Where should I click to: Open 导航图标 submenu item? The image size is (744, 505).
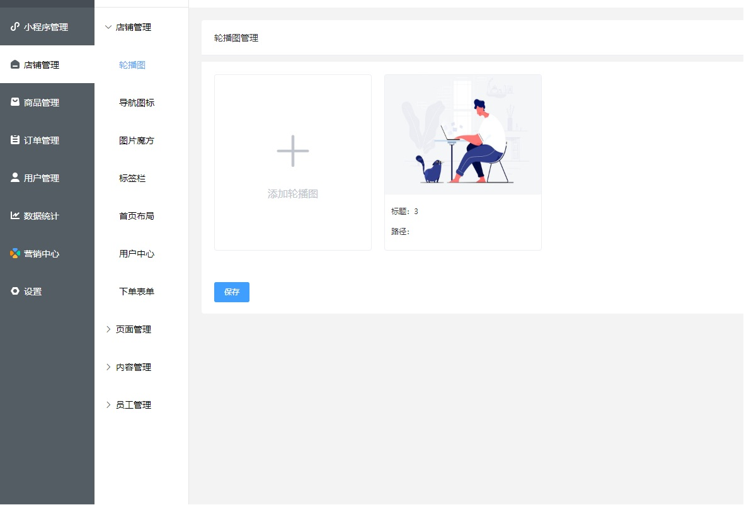pyautogui.click(x=137, y=103)
